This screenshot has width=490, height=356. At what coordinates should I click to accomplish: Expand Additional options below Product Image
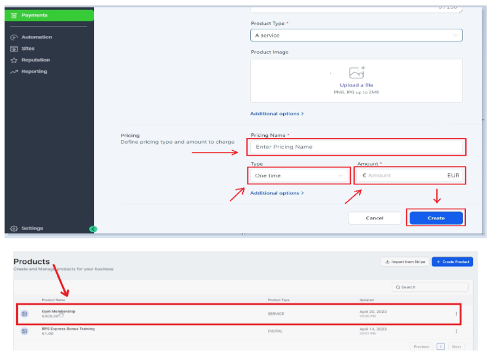tap(276, 114)
